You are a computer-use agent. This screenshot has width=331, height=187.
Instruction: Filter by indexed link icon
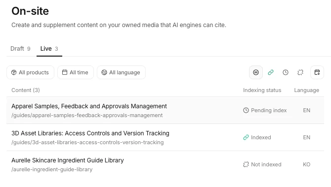pyautogui.click(x=271, y=72)
